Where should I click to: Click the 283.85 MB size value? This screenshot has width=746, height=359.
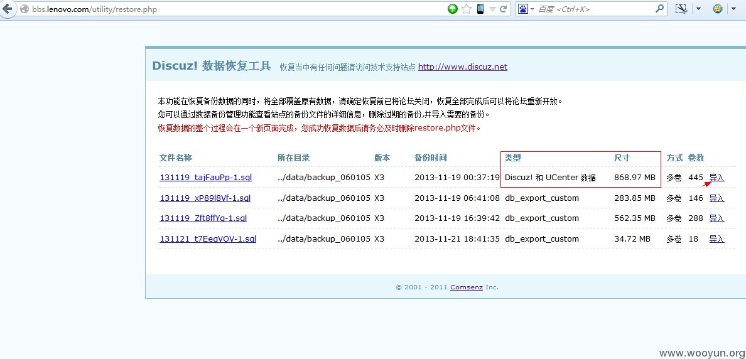(635, 198)
